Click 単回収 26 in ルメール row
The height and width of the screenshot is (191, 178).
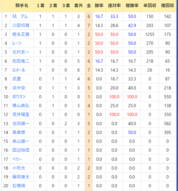[x=150, y=70]
